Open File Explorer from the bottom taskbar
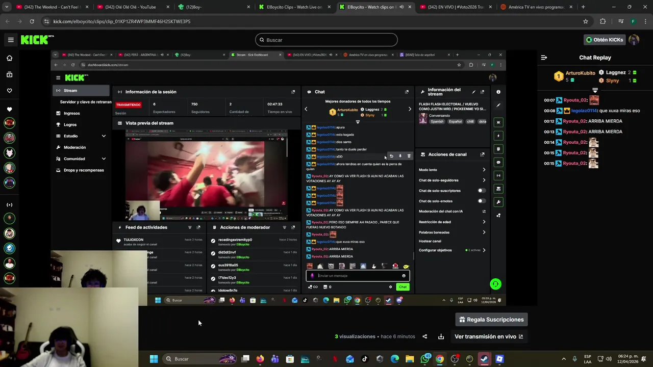The width and height of the screenshot is (653, 367). pyautogui.click(x=410, y=359)
